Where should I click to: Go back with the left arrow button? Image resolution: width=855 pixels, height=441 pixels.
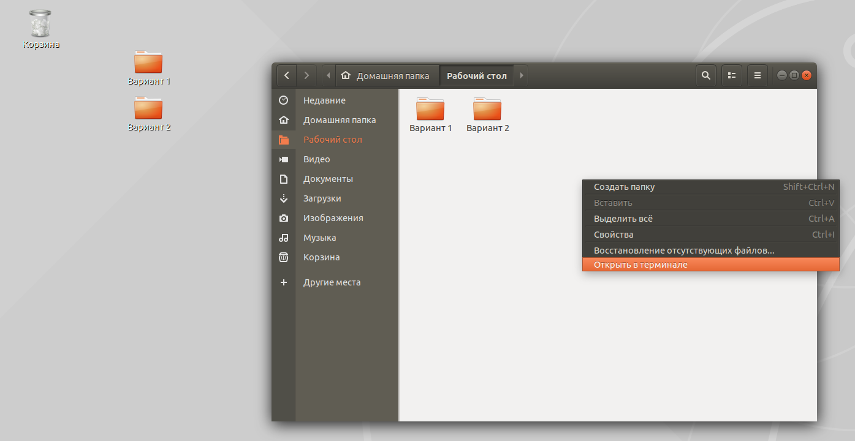pos(287,75)
